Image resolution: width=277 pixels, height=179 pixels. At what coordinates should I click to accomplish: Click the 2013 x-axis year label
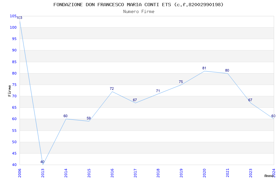tap(43, 173)
